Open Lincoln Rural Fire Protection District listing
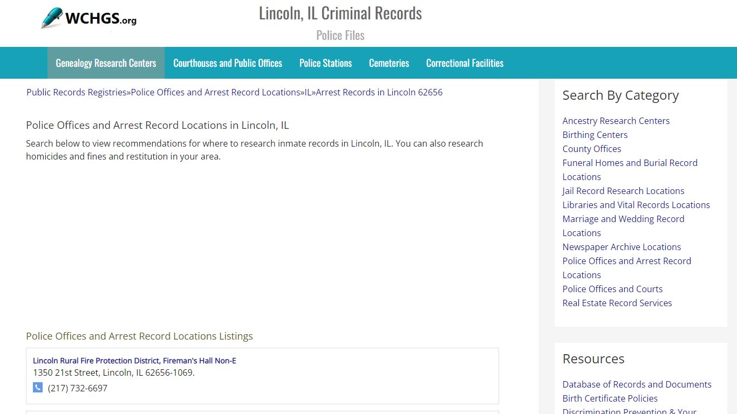The width and height of the screenshot is (737, 414). [134, 361]
